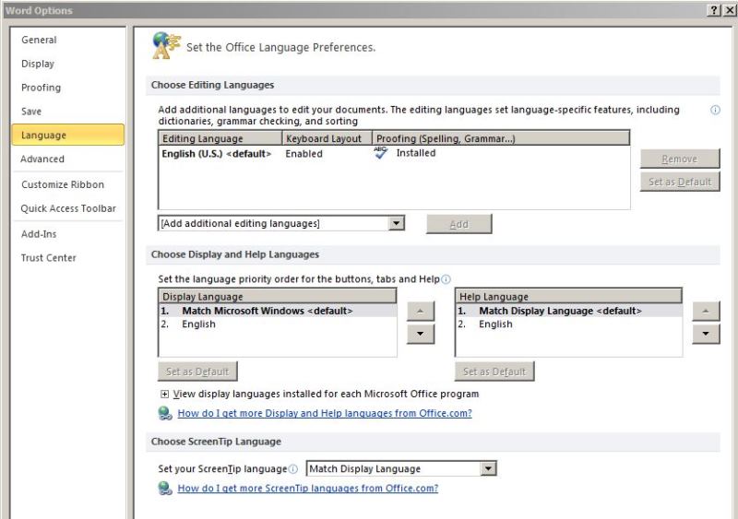Screen dimensions: 738x519
Task: Click Set as Default under Help Language
Action: pyautogui.click(x=494, y=372)
